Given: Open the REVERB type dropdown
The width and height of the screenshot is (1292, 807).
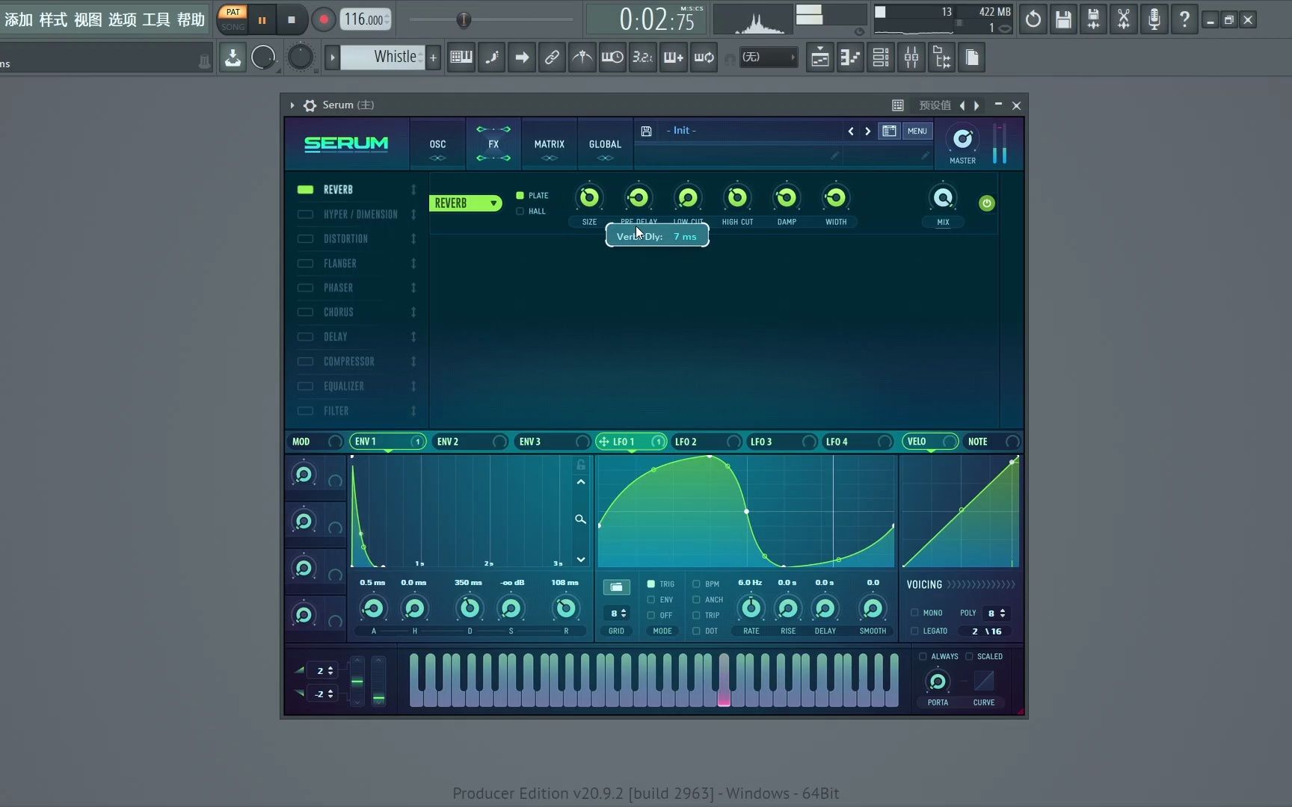Looking at the screenshot, I should click(465, 203).
